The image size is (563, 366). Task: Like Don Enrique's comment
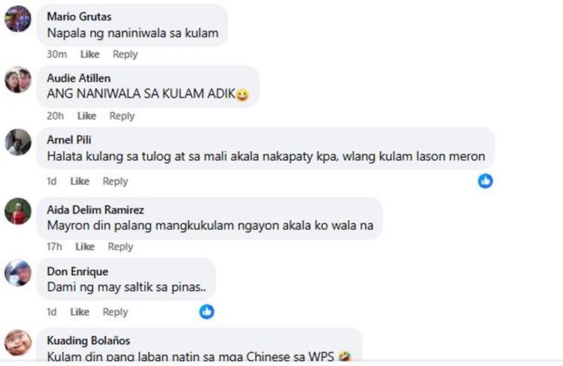[x=80, y=312]
